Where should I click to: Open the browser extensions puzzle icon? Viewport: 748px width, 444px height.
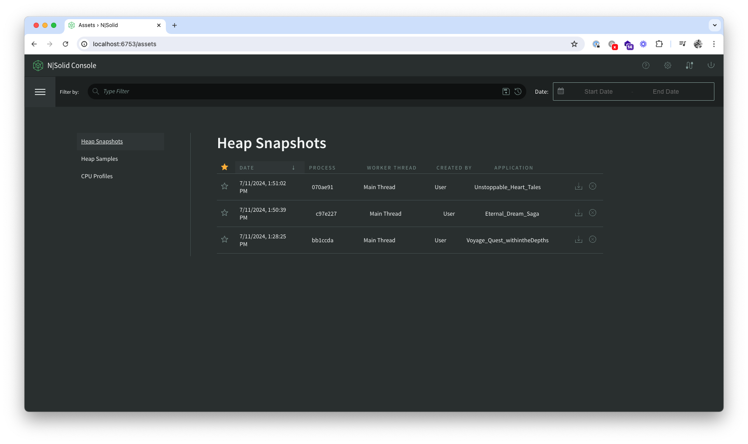pos(659,44)
